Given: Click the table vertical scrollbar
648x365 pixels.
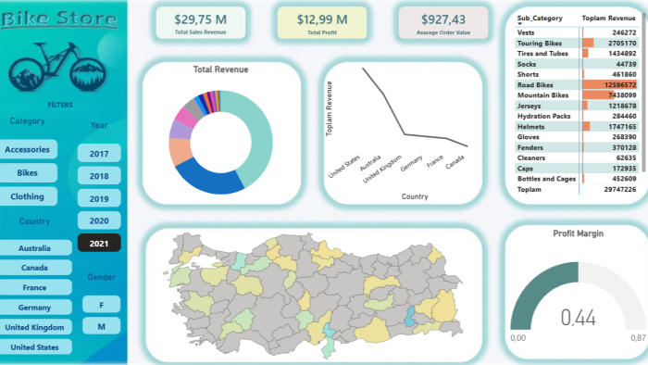Looking at the screenshot, I should [x=643, y=93].
